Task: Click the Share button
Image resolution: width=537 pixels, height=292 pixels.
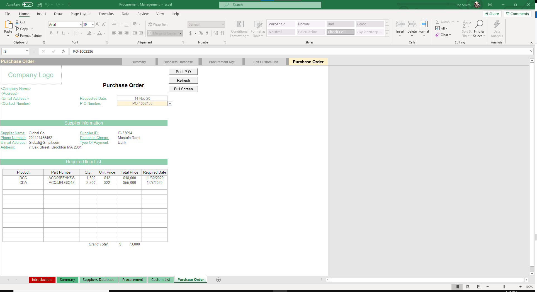Action: click(x=492, y=14)
